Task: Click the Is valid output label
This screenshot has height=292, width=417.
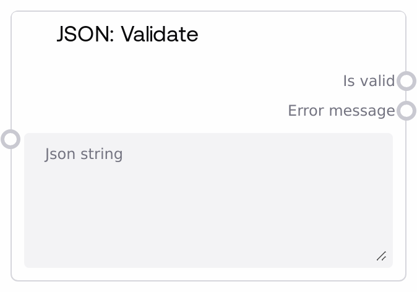Action: (368, 81)
